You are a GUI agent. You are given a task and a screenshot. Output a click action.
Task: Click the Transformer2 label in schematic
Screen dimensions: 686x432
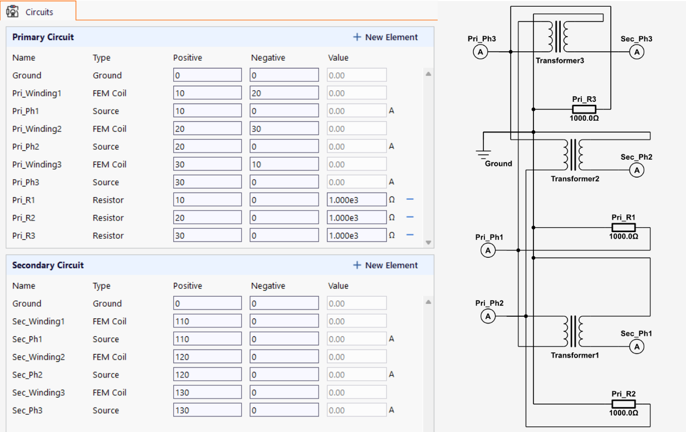(575, 179)
